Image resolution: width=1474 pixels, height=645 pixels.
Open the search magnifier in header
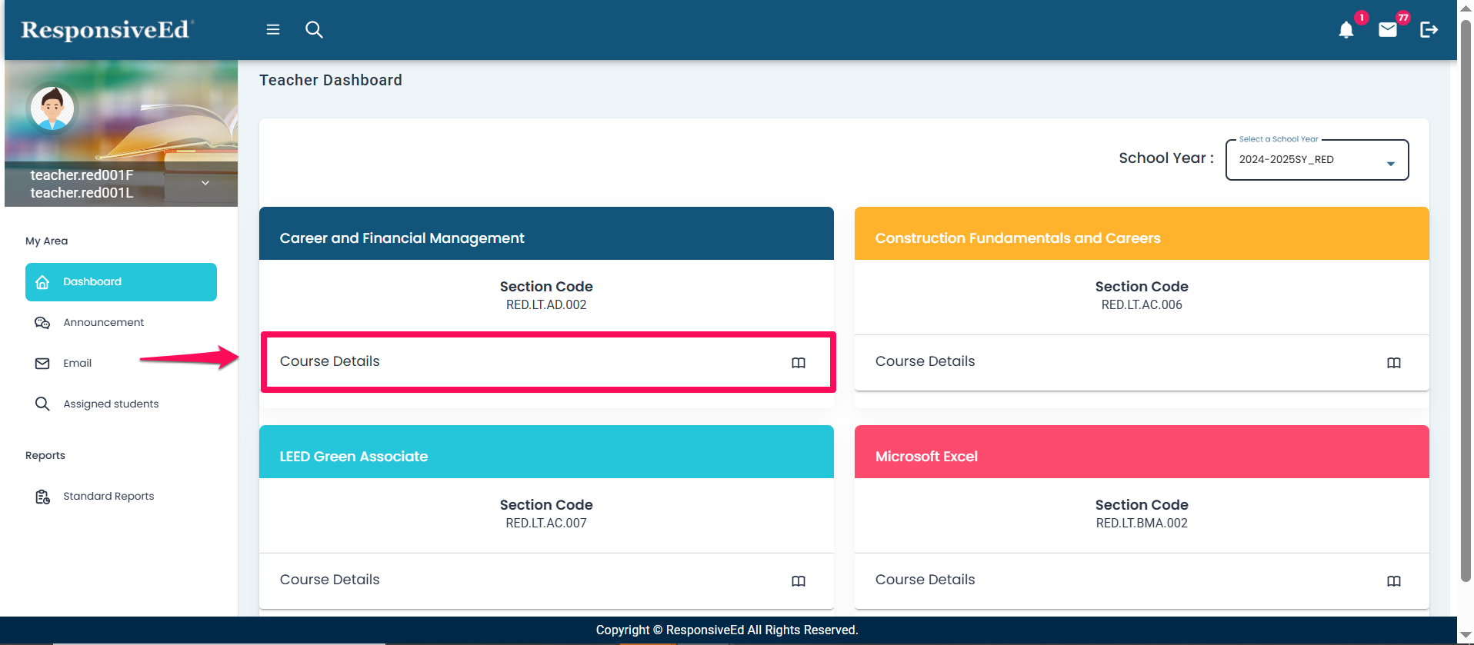coord(314,29)
